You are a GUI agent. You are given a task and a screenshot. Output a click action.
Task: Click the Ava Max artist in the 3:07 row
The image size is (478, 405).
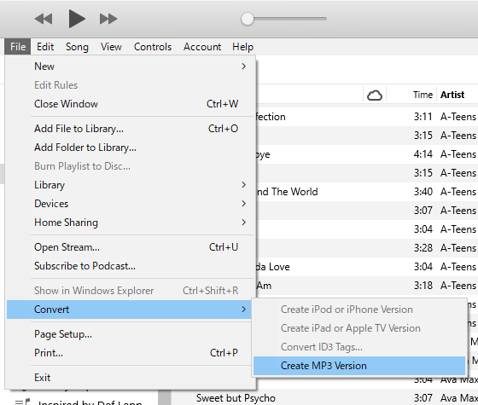(x=459, y=398)
